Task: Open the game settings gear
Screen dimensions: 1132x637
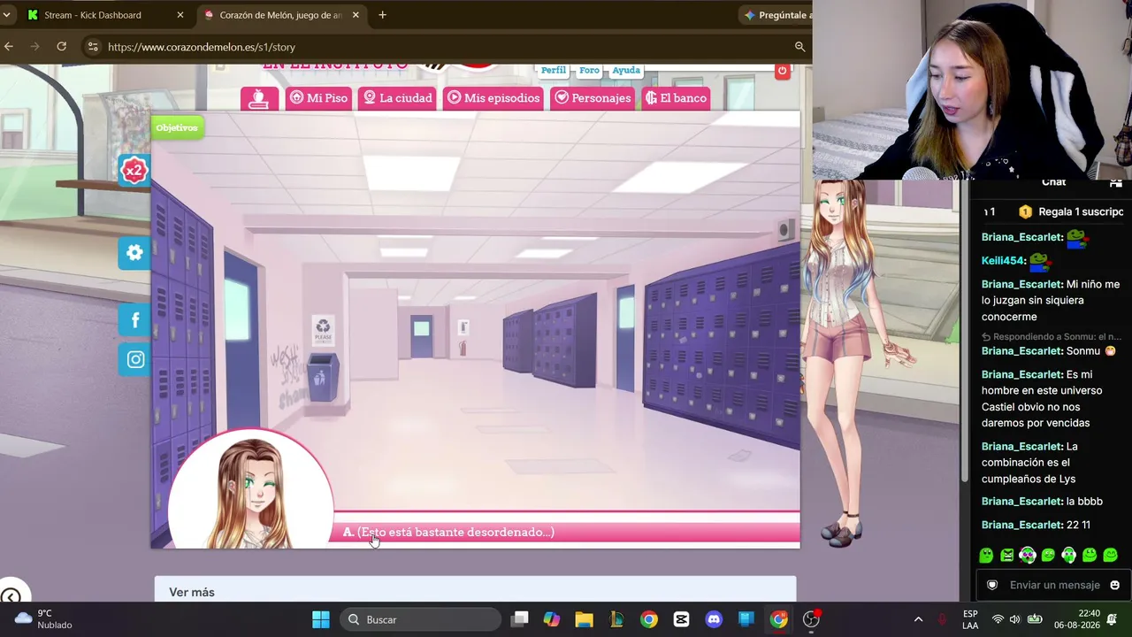Action: click(134, 253)
